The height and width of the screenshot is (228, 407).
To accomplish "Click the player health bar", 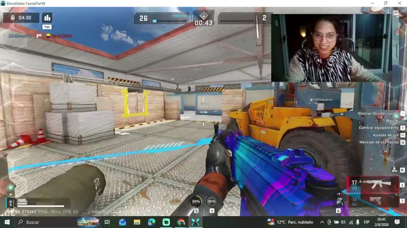I will point(41,206).
